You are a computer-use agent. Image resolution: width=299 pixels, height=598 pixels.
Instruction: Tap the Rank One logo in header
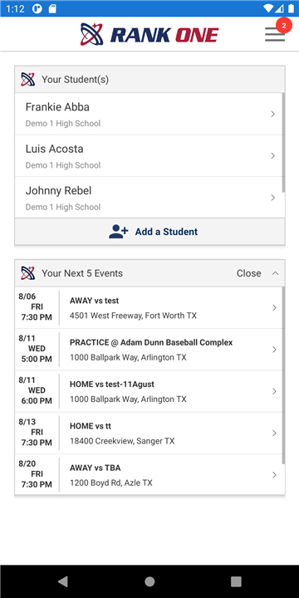149,34
